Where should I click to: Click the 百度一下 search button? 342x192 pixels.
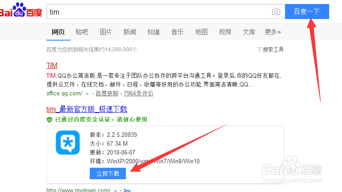[307, 11]
